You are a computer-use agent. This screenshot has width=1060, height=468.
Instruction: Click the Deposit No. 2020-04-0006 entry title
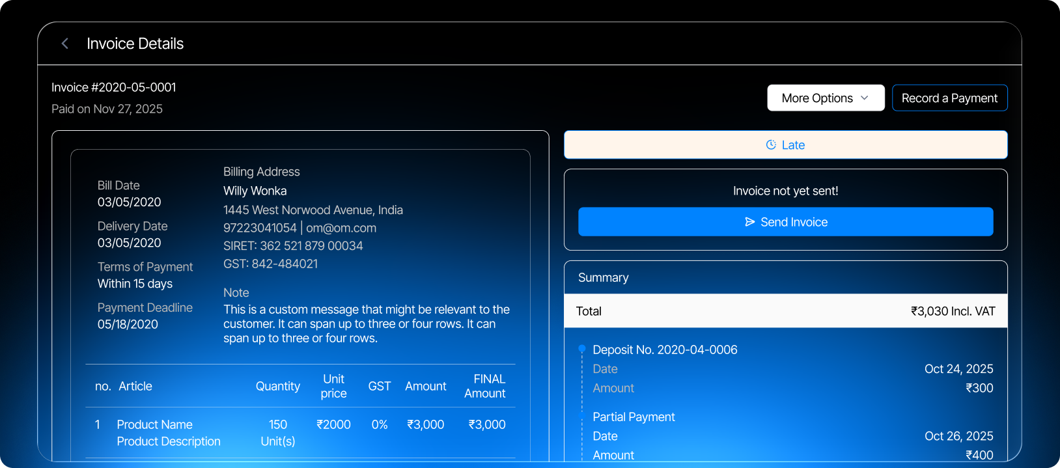pyautogui.click(x=665, y=350)
